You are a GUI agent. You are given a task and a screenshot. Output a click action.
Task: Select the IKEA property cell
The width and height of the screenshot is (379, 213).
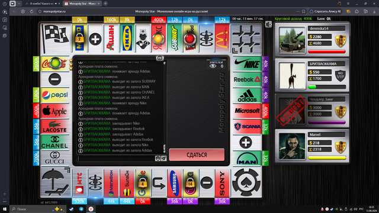127,38
